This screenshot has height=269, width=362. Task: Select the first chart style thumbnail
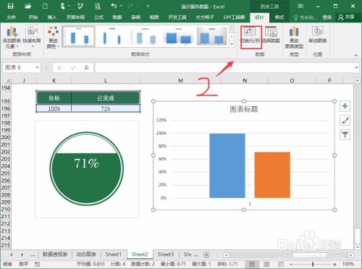(x=79, y=36)
